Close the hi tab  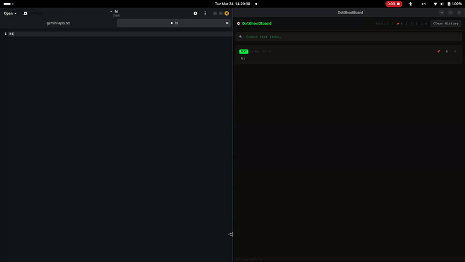pyautogui.click(x=227, y=23)
